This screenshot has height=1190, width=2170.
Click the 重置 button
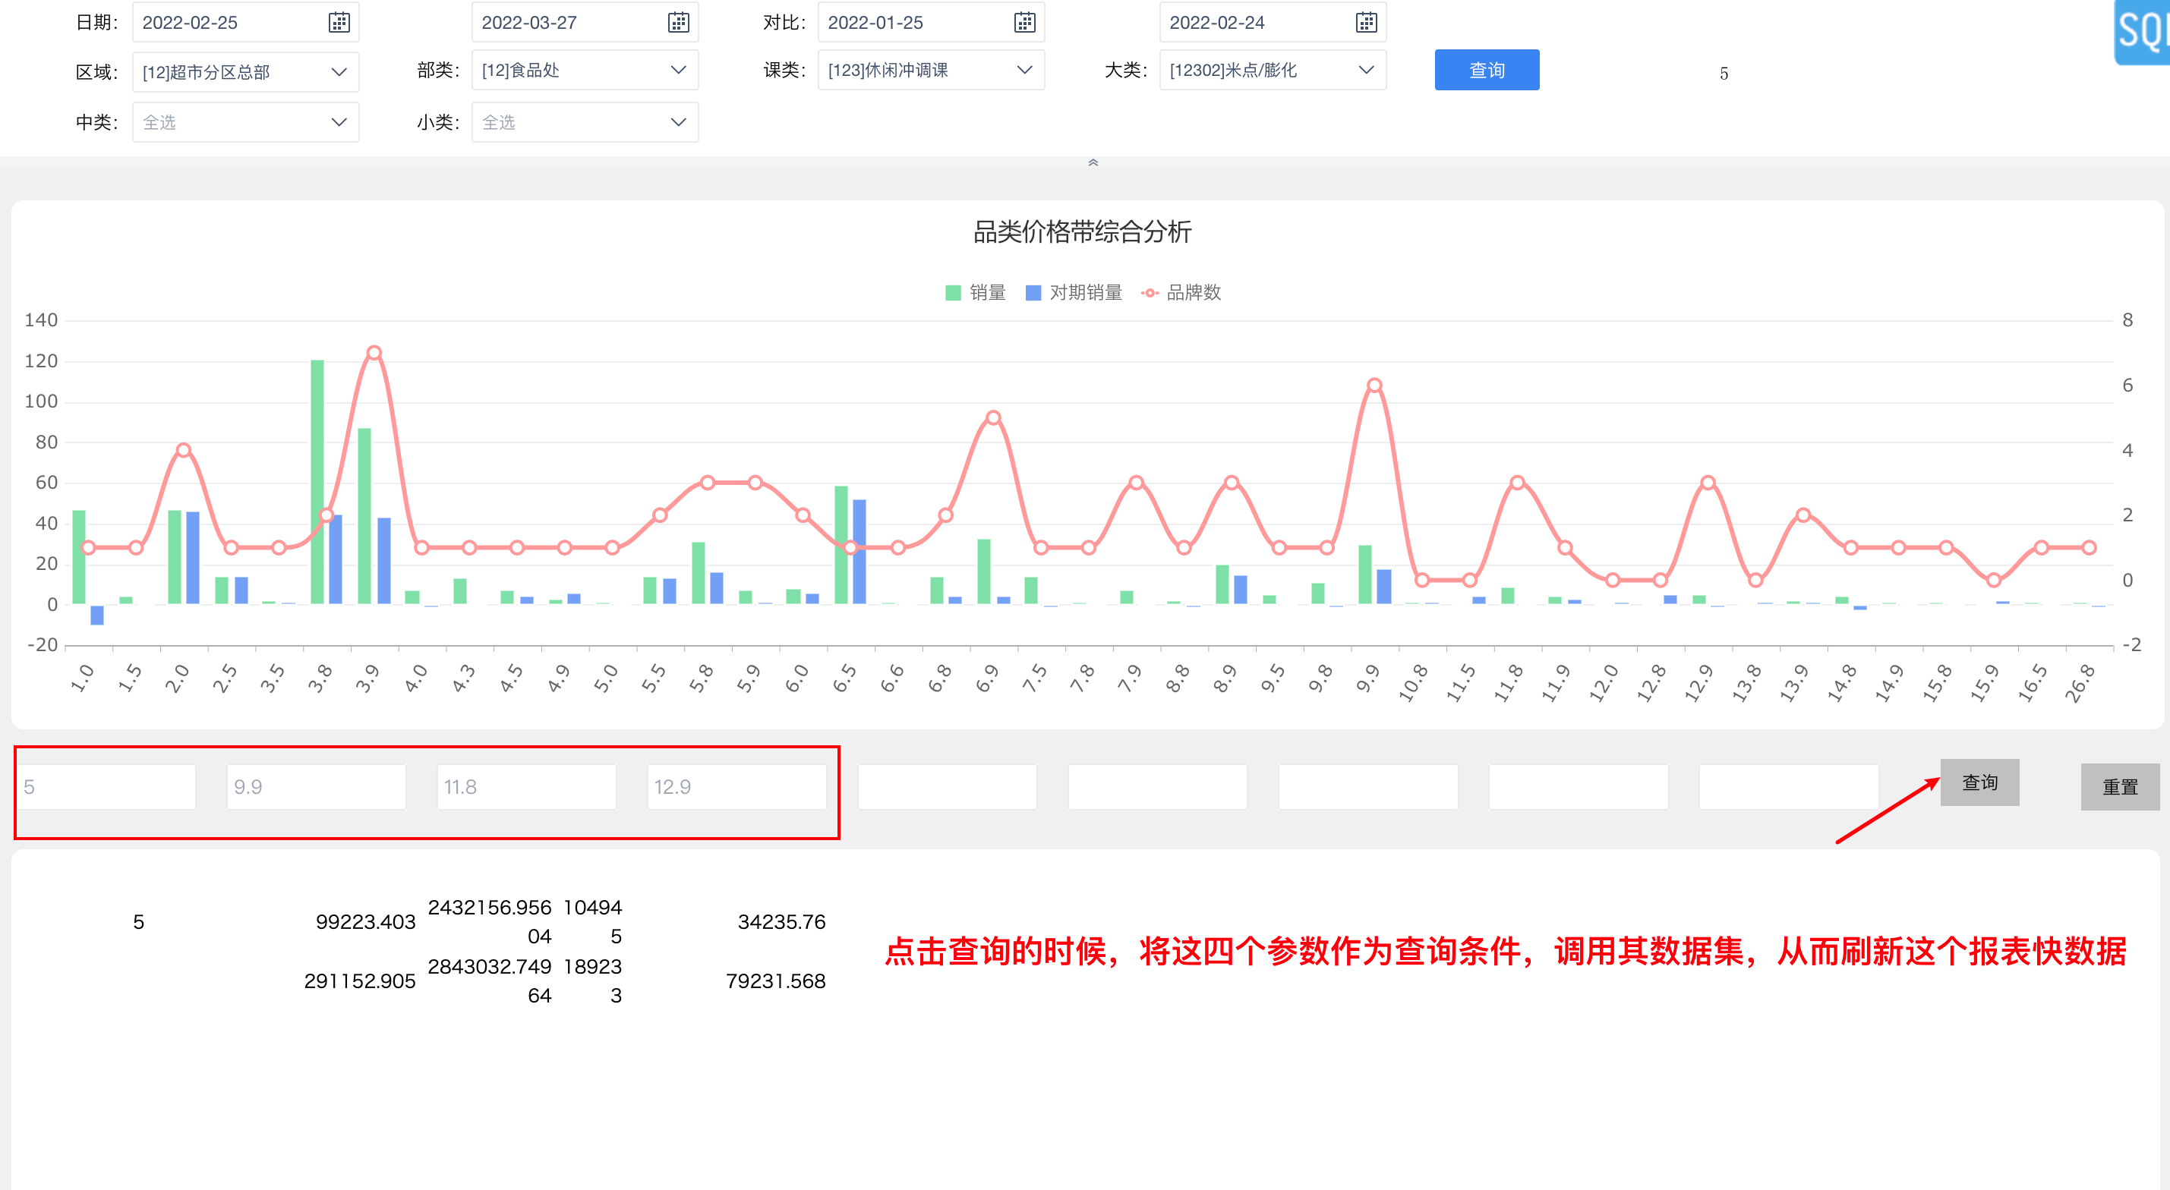2119,786
